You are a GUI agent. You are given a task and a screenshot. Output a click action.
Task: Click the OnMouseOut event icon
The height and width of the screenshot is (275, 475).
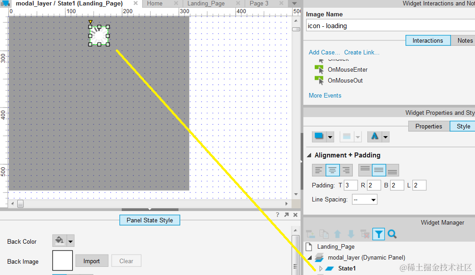(x=319, y=81)
